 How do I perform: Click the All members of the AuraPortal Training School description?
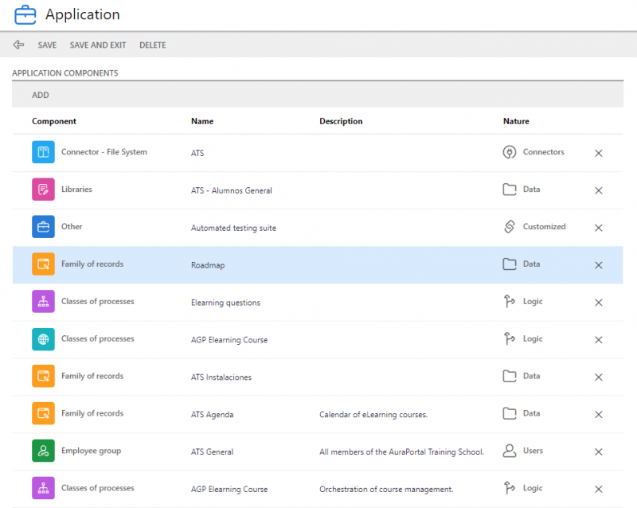(x=402, y=452)
